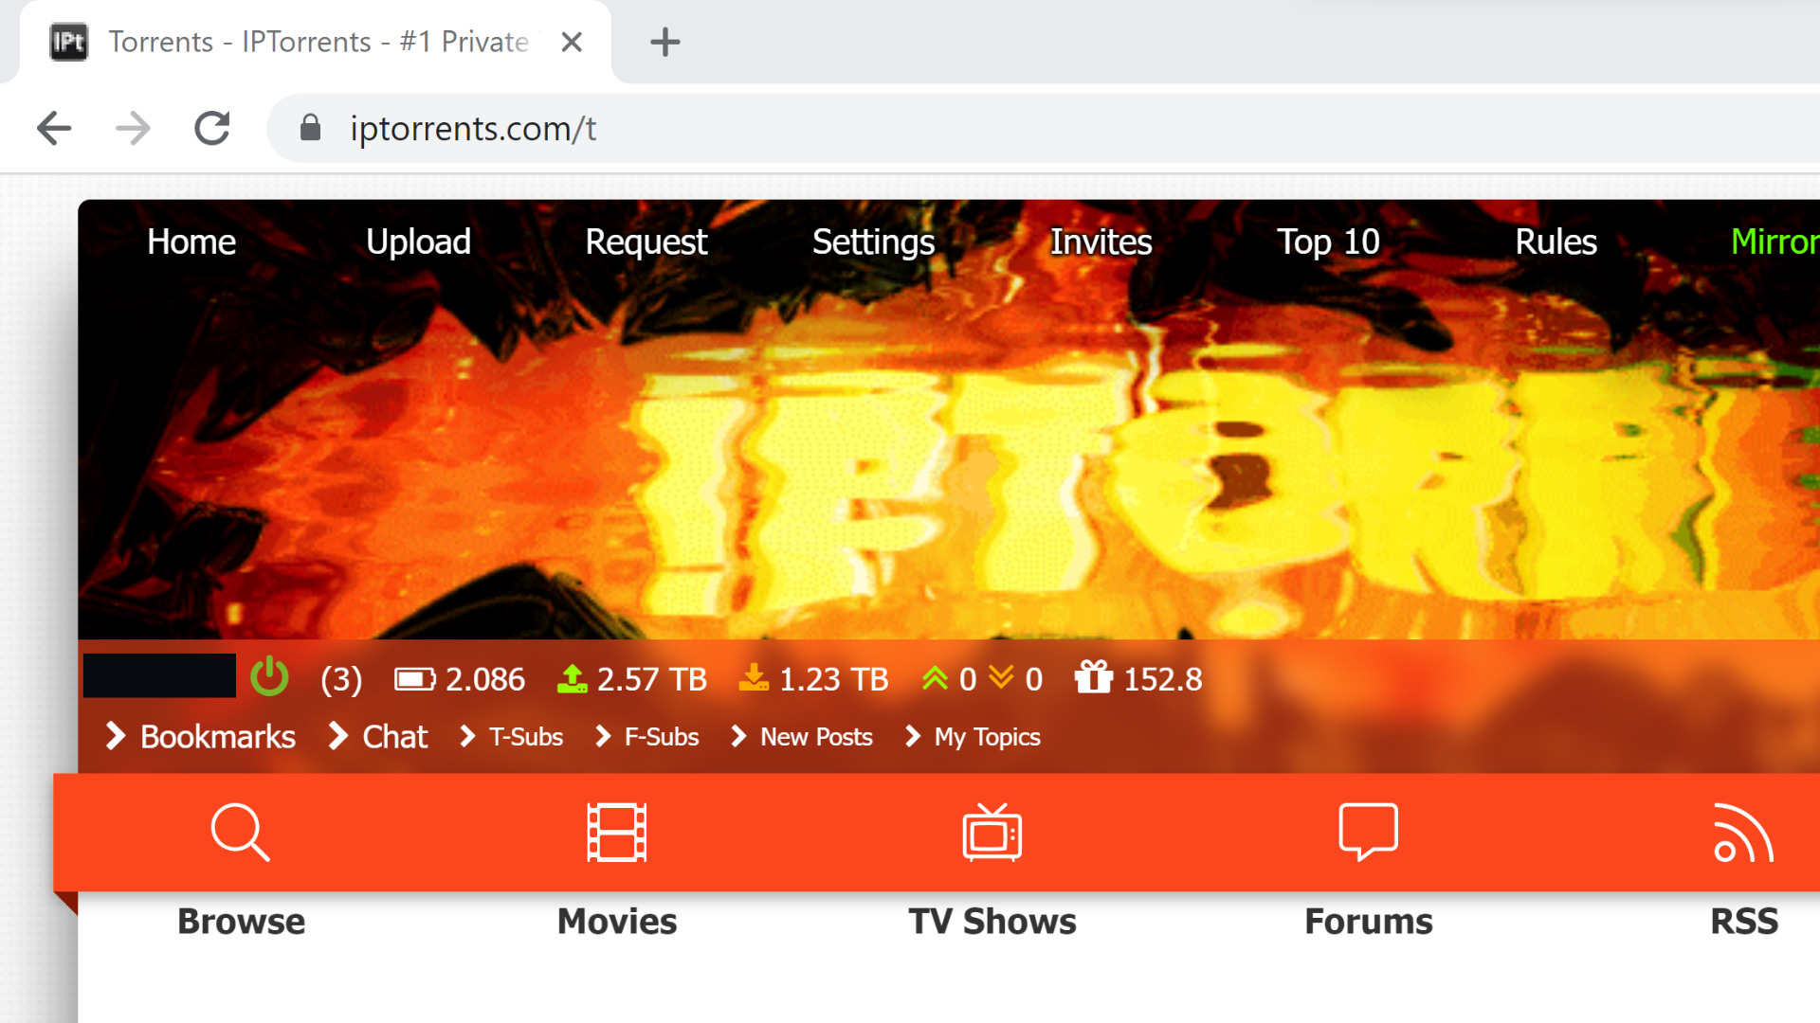The height and width of the screenshot is (1023, 1820).
Task: Open the TV Shows television icon
Action: (992, 832)
